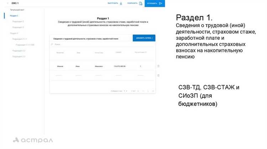Focus the Поиск search field
267x149 pixels.
click(102, 44)
